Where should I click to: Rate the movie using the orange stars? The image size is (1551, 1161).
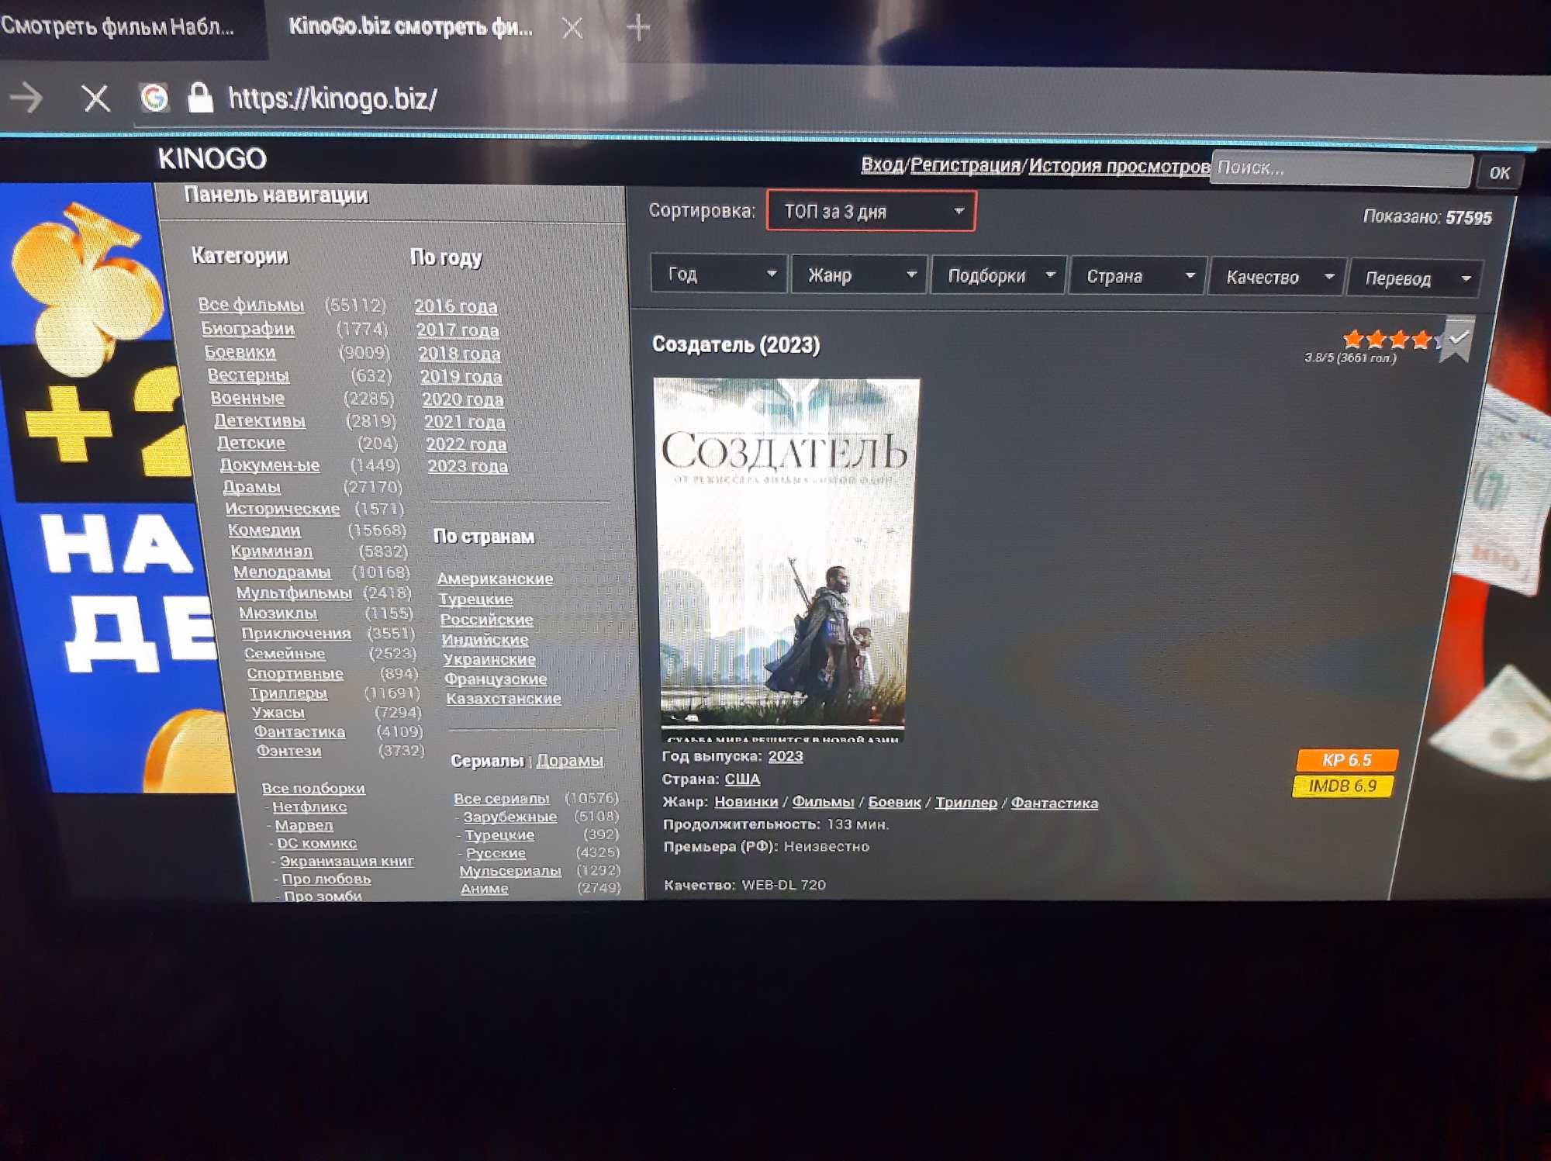point(1394,340)
